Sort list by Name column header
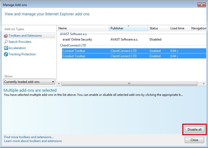This screenshot has width=208, height=148. 83,28
